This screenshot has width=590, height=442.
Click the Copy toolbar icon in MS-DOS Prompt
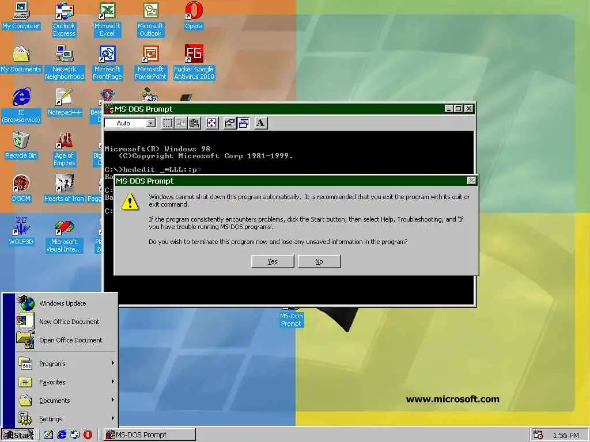(x=181, y=123)
